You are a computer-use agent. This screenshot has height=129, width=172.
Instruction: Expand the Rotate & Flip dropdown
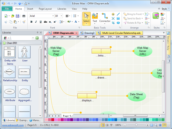[142, 23]
